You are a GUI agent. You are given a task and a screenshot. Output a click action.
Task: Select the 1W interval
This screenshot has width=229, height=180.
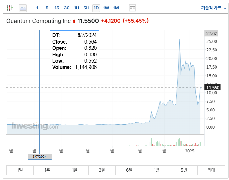(x=106, y=8)
